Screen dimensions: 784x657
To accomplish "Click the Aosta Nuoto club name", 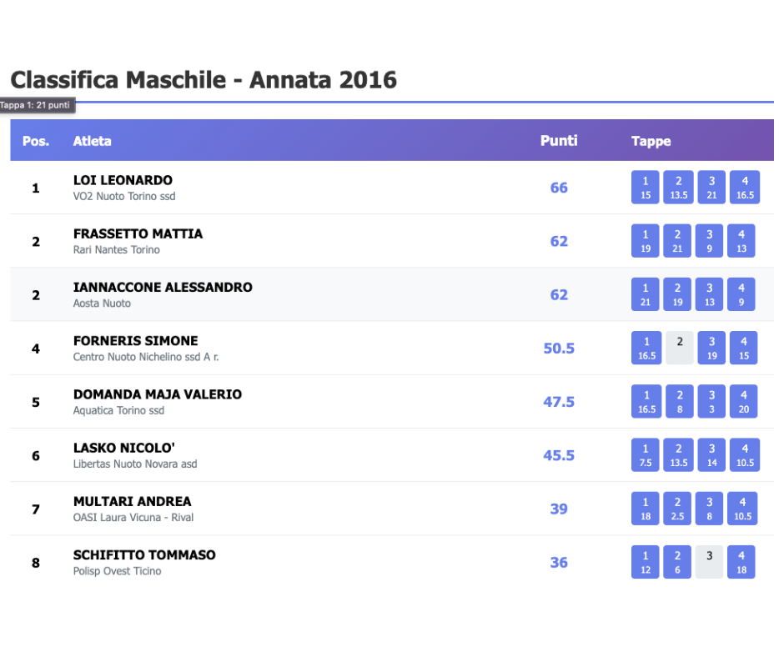I will (102, 303).
